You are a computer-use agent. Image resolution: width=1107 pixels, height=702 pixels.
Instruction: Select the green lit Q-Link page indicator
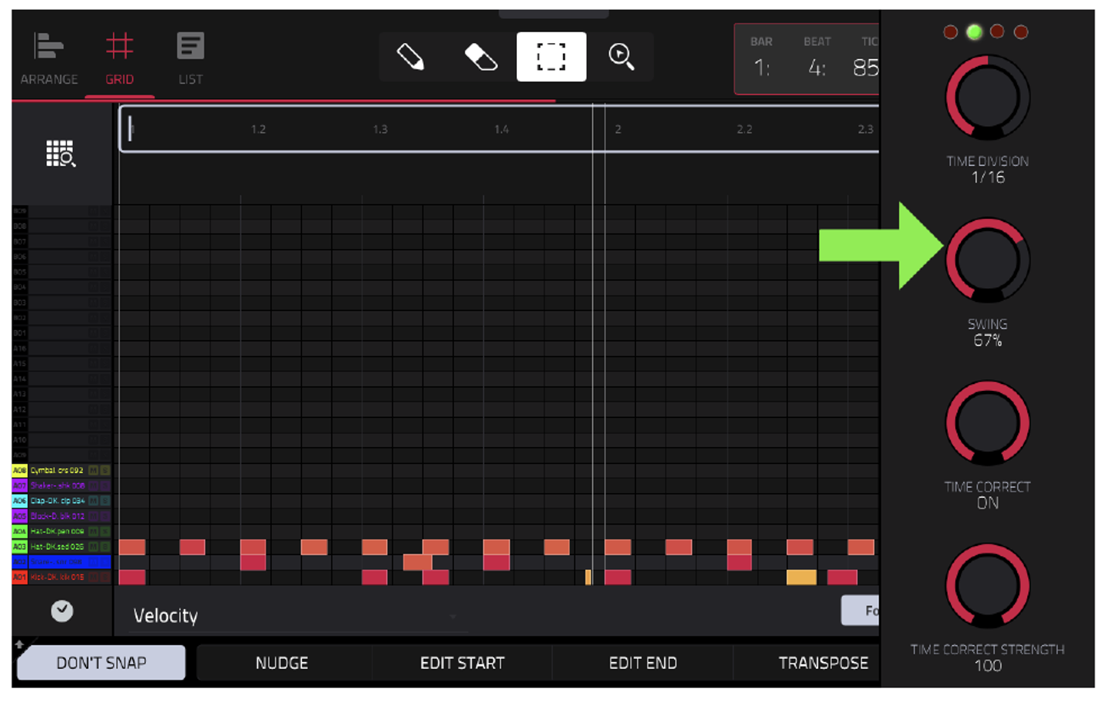(x=974, y=31)
